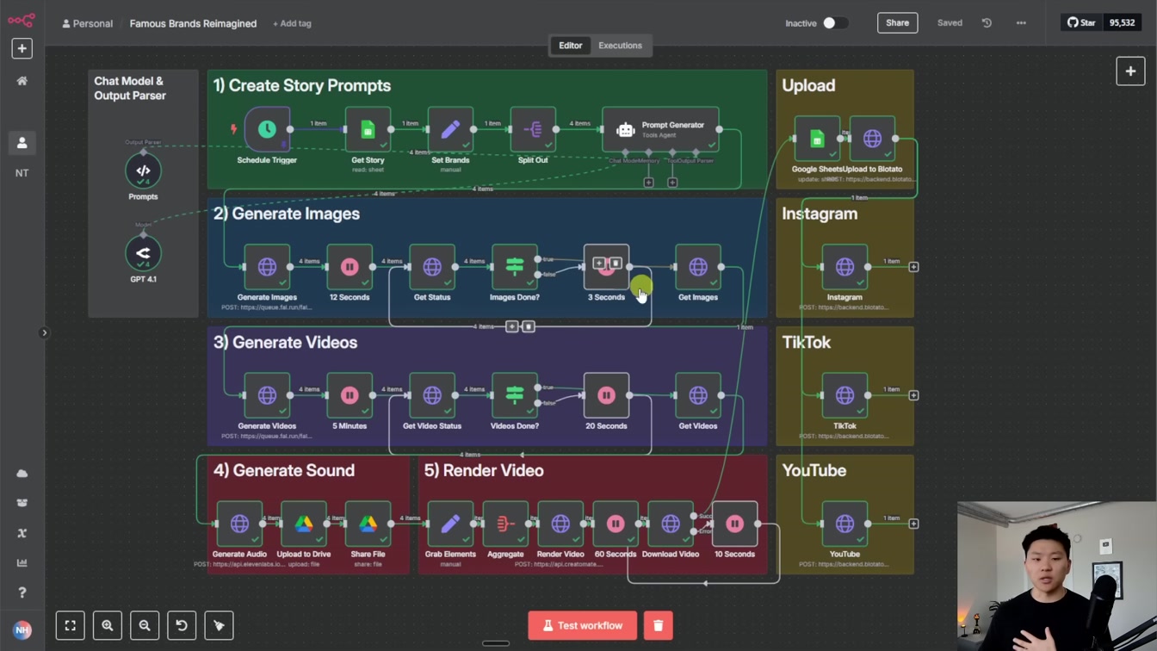Zoom out on the canvas
Screen dimensions: 1157x651
pos(145,625)
